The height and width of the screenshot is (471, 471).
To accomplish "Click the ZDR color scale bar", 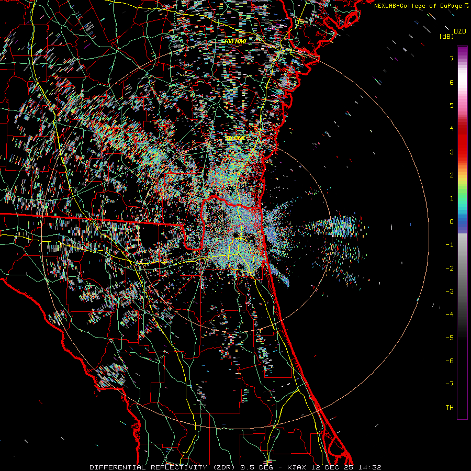I will (462, 232).
